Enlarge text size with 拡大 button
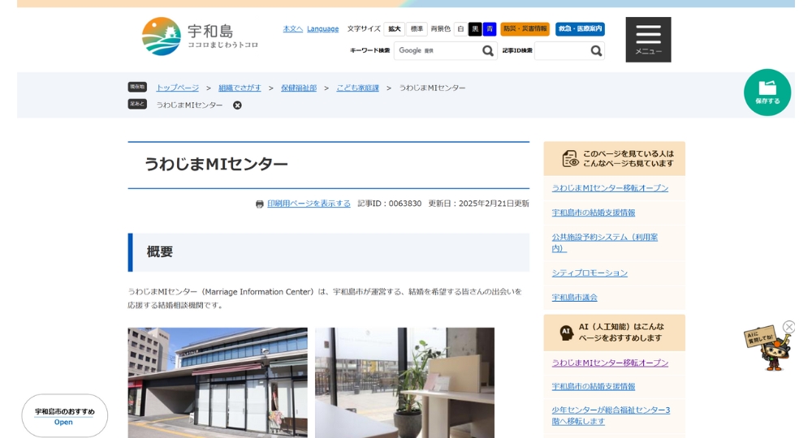Image resolution: width=812 pixels, height=438 pixels. tap(395, 29)
